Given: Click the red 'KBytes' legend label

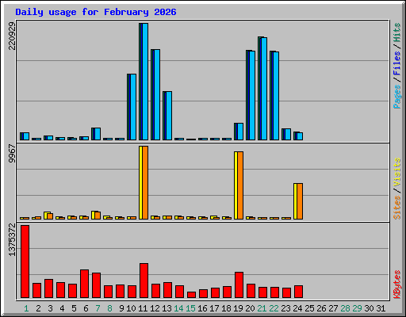Looking at the screenshot, I should click(396, 285).
